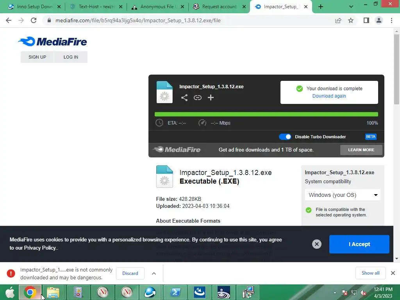Click the large Impactor_Setup file icon
Screen dimensions: 400x300
[x=164, y=177]
